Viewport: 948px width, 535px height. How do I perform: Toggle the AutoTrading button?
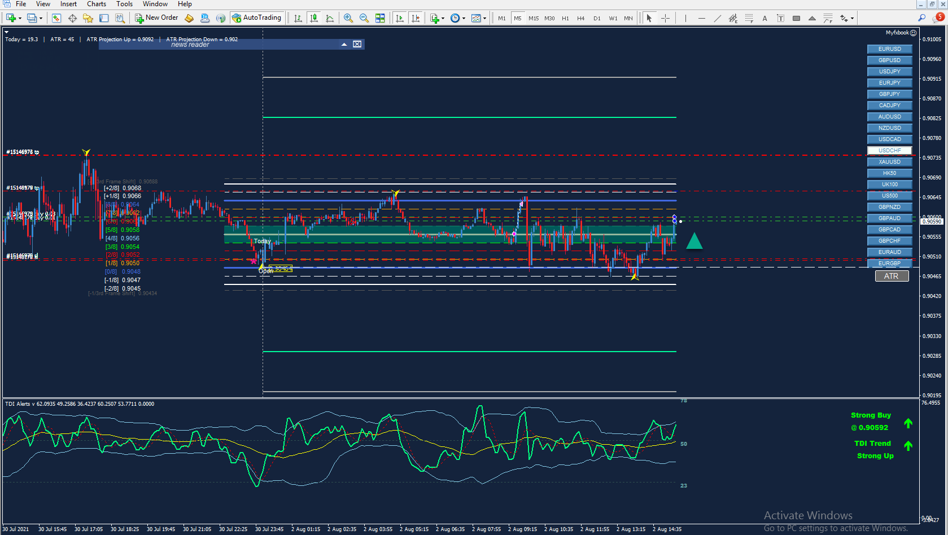[256, 18]
